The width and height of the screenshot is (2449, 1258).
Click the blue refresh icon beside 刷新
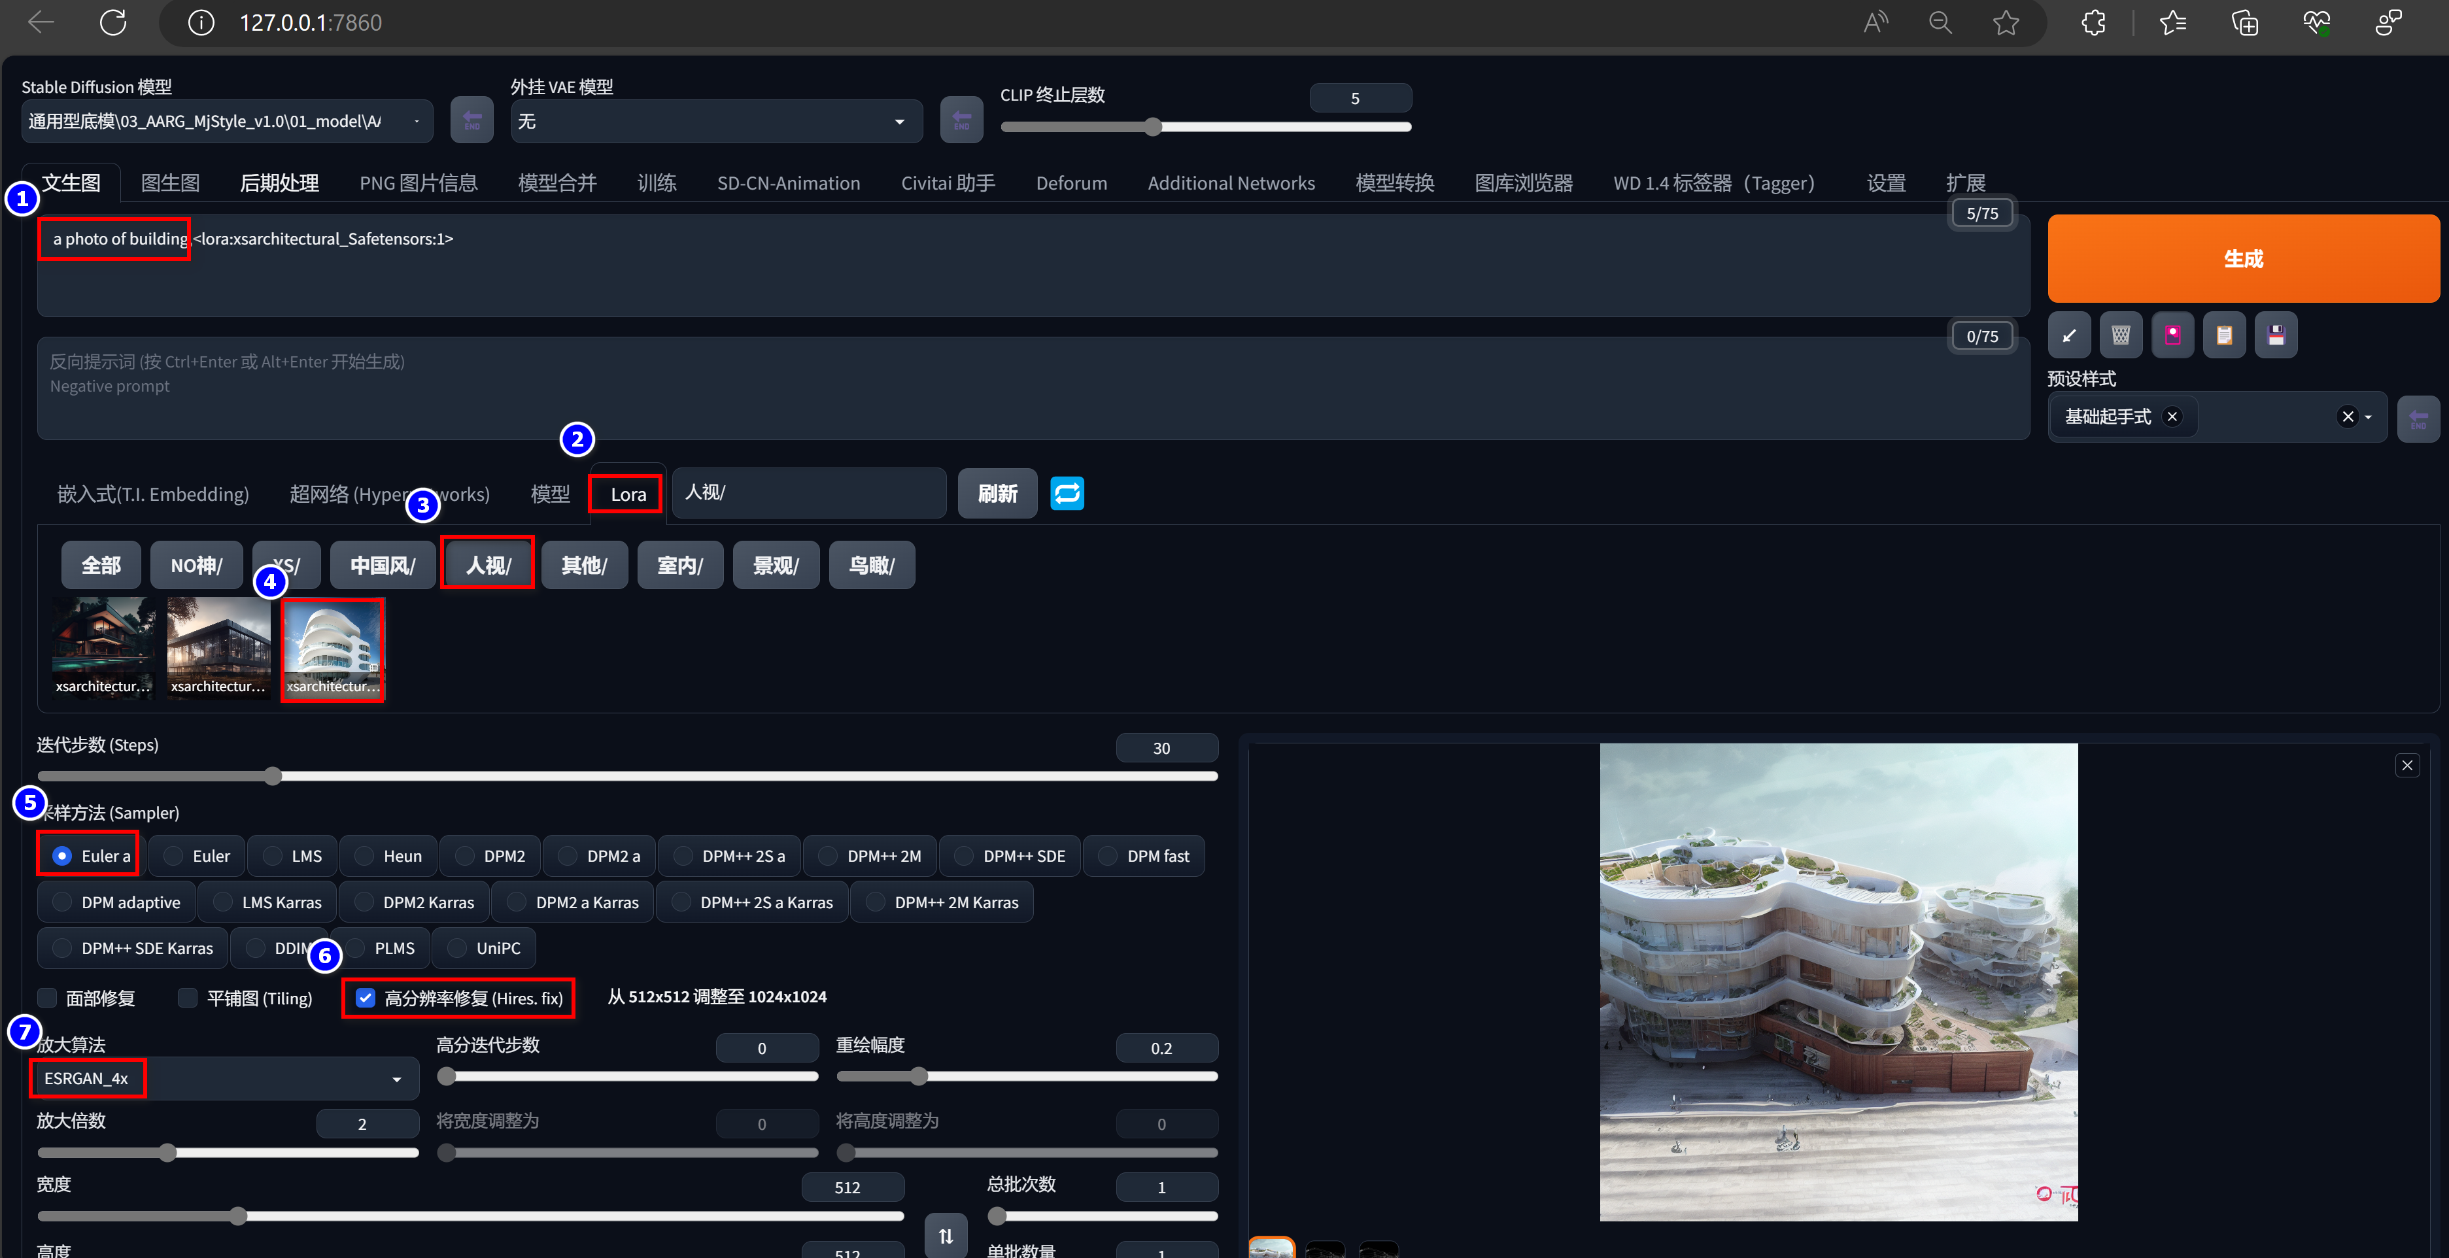[1067, 494]
